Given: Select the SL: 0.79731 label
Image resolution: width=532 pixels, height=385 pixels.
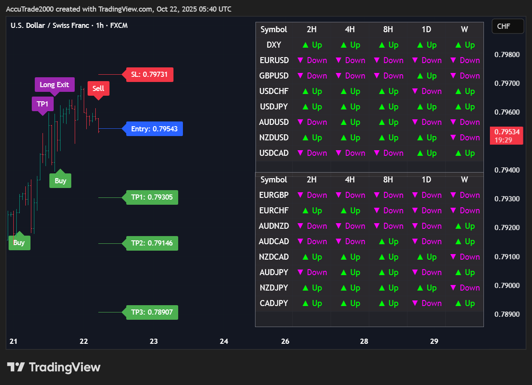Looking at the screenshot, I should click(150, 75).
